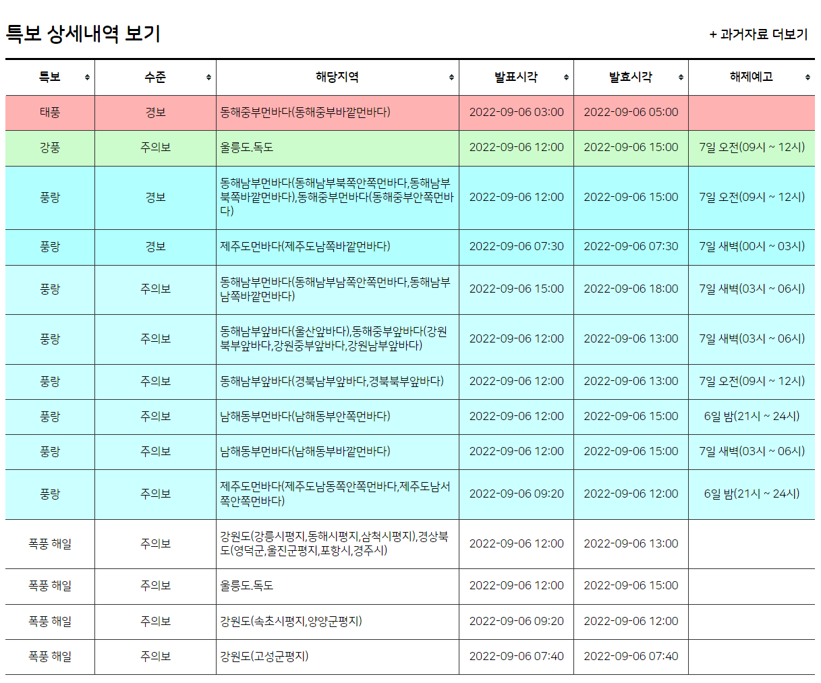
Task: Select the 태풍 warning type cell
Action: click(x=50, y=113)
